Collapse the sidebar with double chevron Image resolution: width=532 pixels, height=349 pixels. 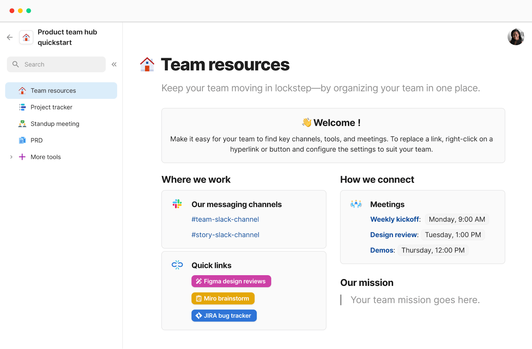click(x=114, y=64)
